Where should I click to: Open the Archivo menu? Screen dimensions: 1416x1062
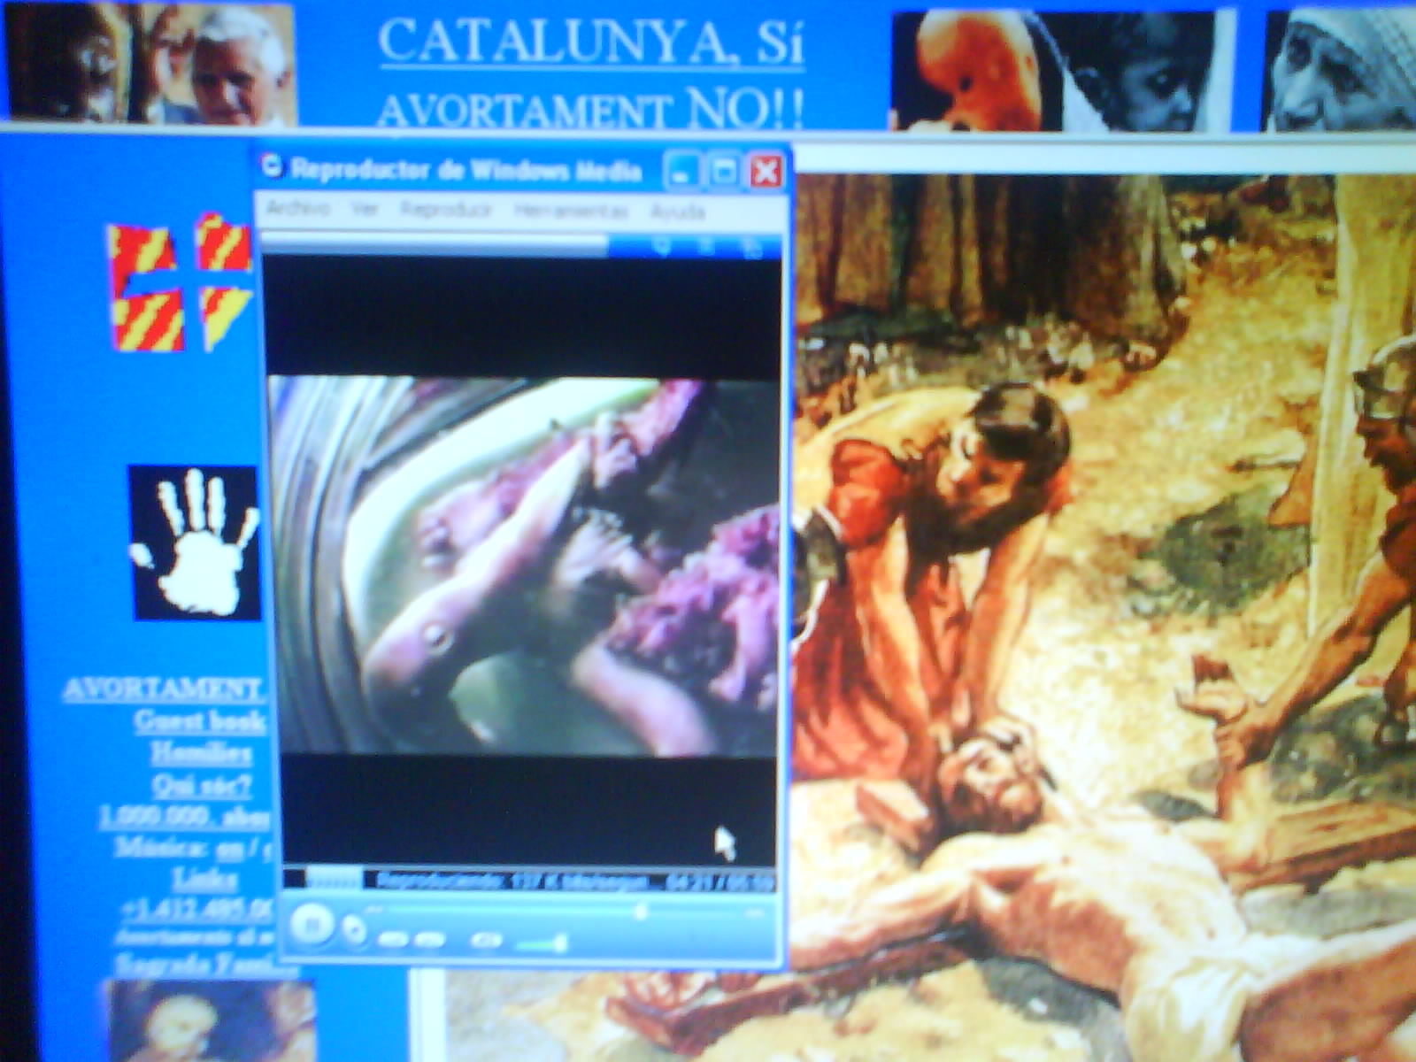coord(297,209)
